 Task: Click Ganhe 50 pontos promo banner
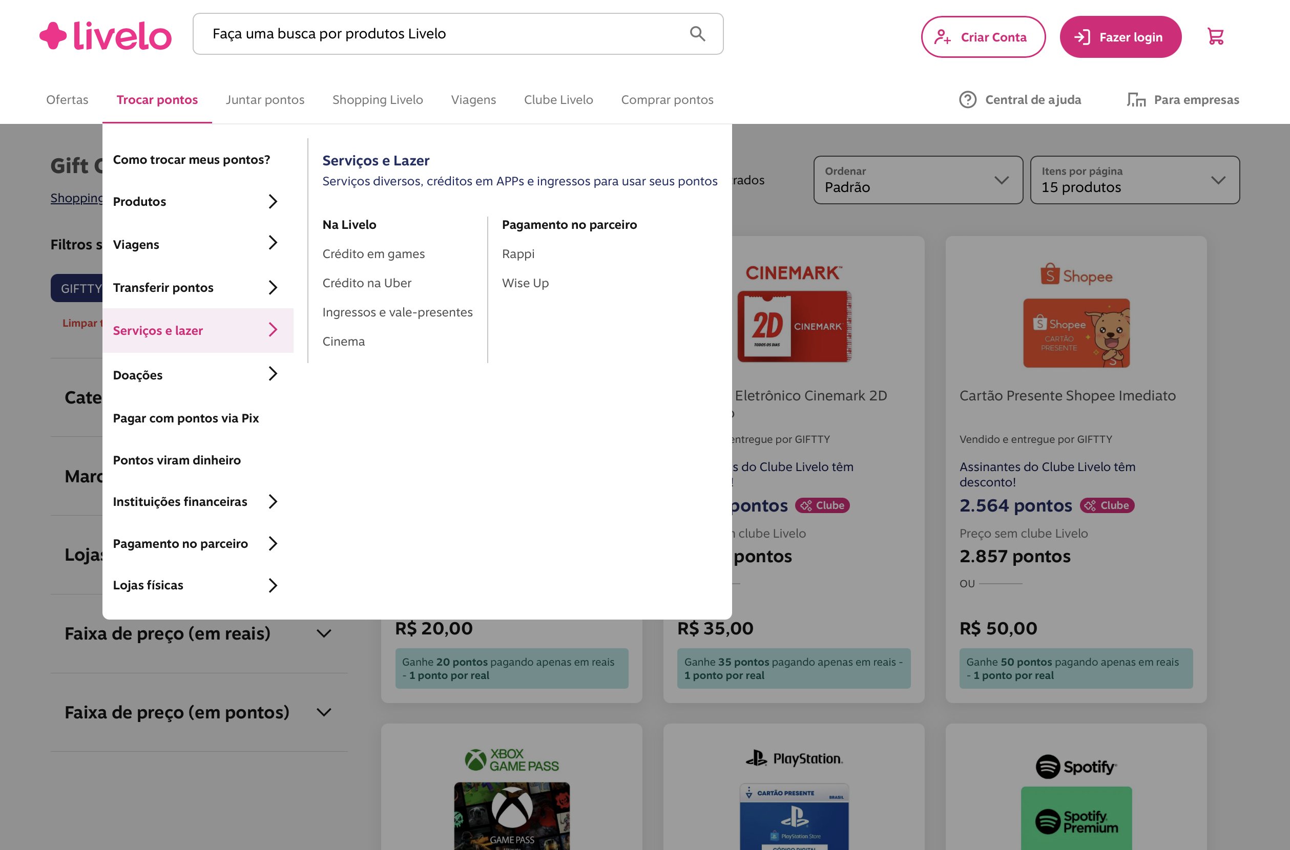(x=1076, y=668)
